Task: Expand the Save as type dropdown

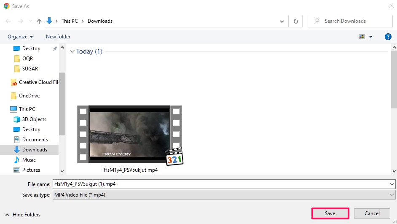Action: tap(392, 195)
